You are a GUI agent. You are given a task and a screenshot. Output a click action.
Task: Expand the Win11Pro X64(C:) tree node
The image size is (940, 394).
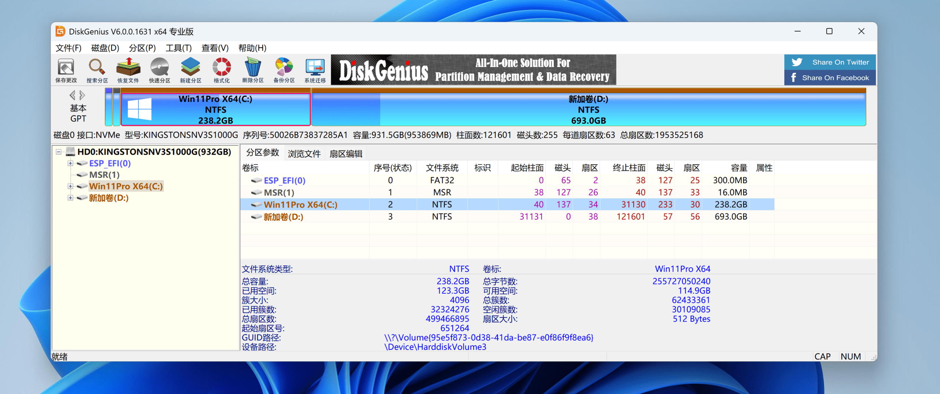[70, 186]
